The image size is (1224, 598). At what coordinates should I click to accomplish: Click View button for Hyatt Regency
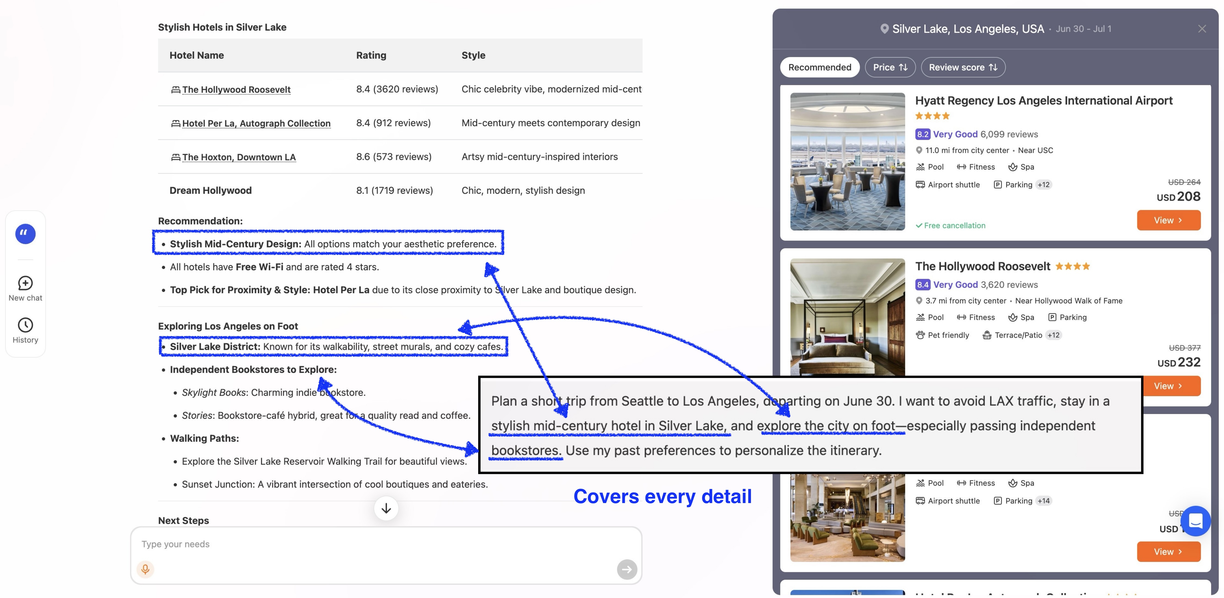1168,221
